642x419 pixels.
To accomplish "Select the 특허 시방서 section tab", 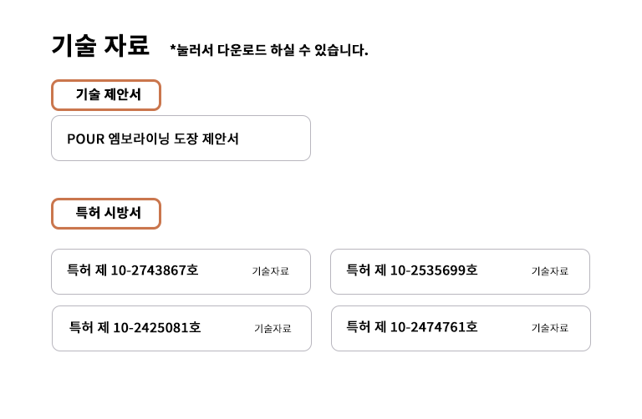I will click(106, 214).
